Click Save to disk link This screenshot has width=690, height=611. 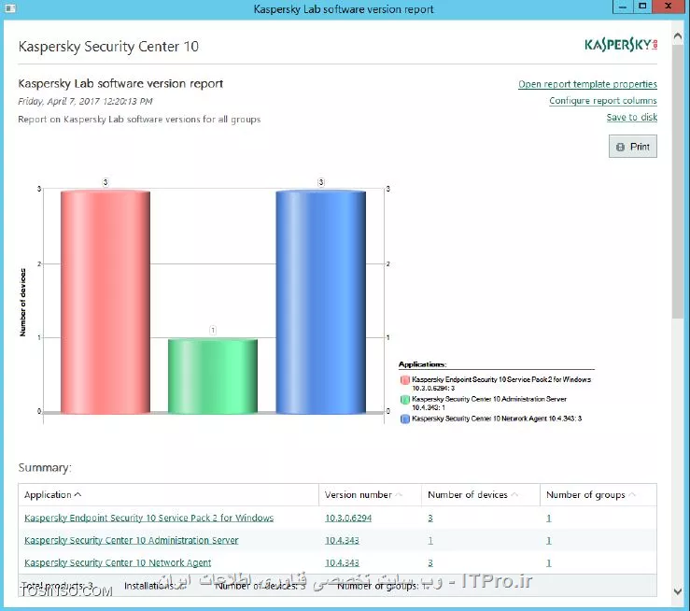632,117
